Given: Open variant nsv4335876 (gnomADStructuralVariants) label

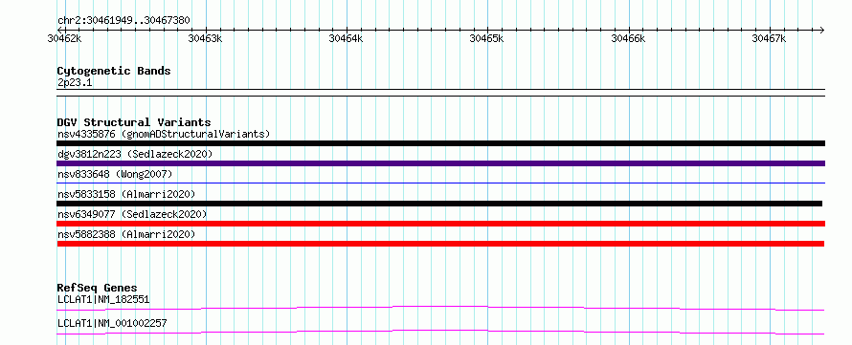Looking at the screenshot, I should tap(164, 134).
